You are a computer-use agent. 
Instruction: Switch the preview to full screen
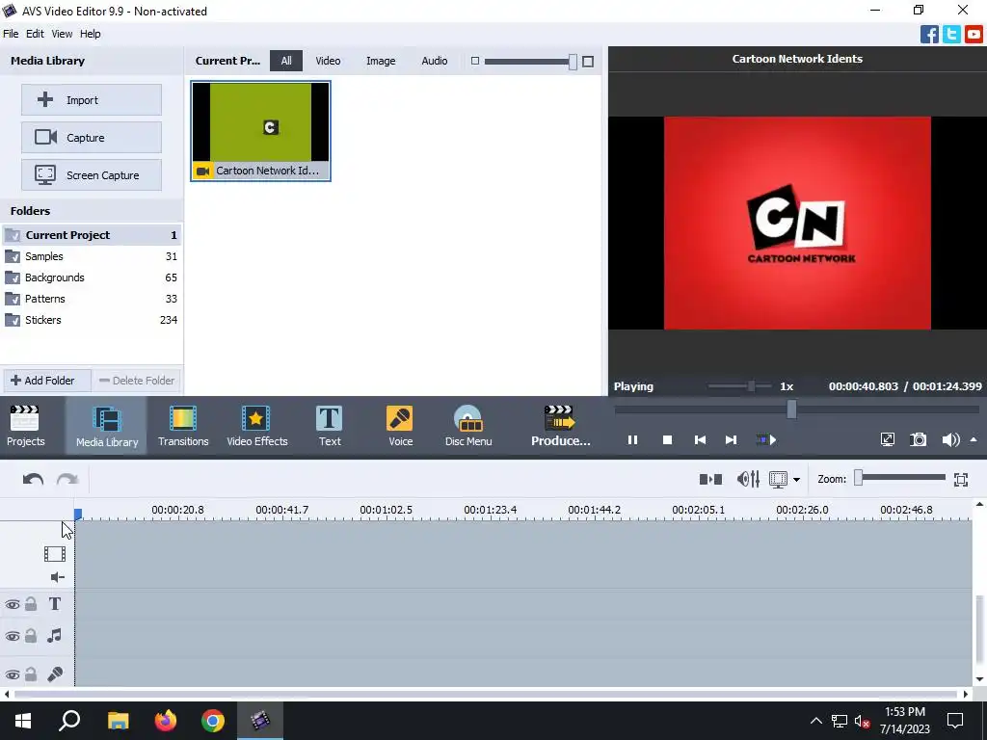(887, 439)
